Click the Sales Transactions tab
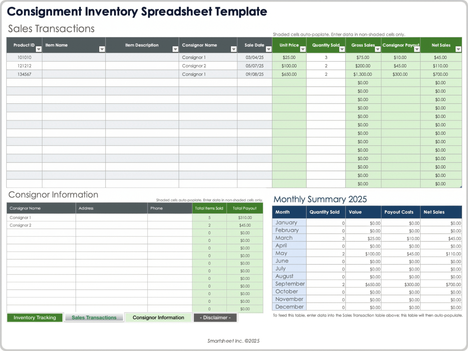The image size is (468, 351). click(94, 318)
